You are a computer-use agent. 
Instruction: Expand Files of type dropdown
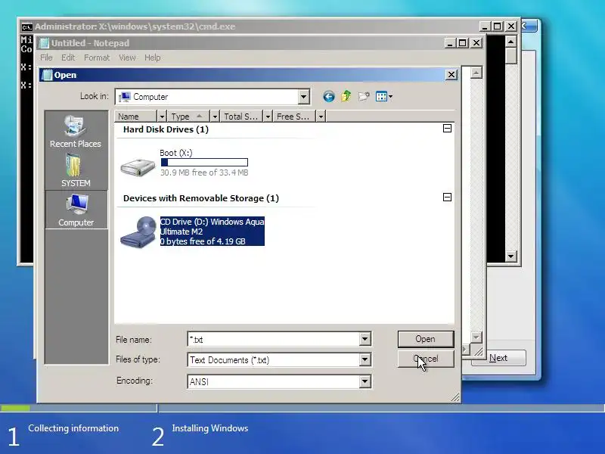[x=365, y=360]
